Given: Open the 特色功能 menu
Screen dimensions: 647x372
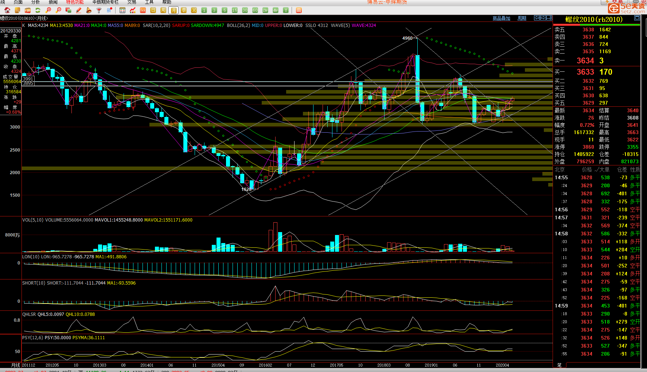Looking at the screenshot, I should tap(75, 2).
